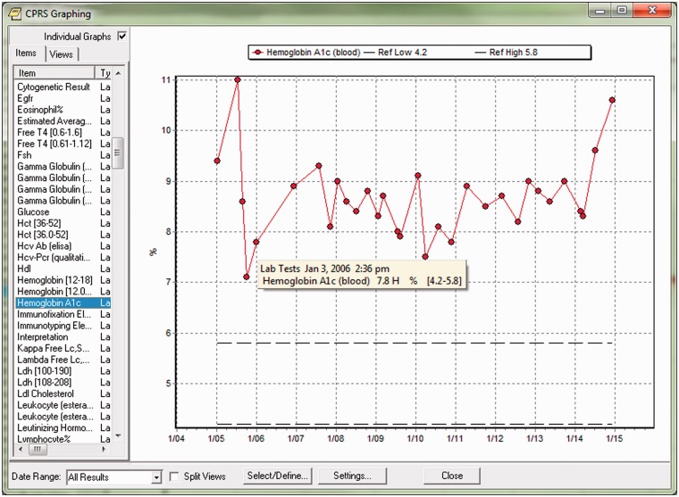The height and width of the screenshot is (497, 679).
Task: Click the scroll-up arrow in items list
Action: pyautogui.click(x=118, y=72)
